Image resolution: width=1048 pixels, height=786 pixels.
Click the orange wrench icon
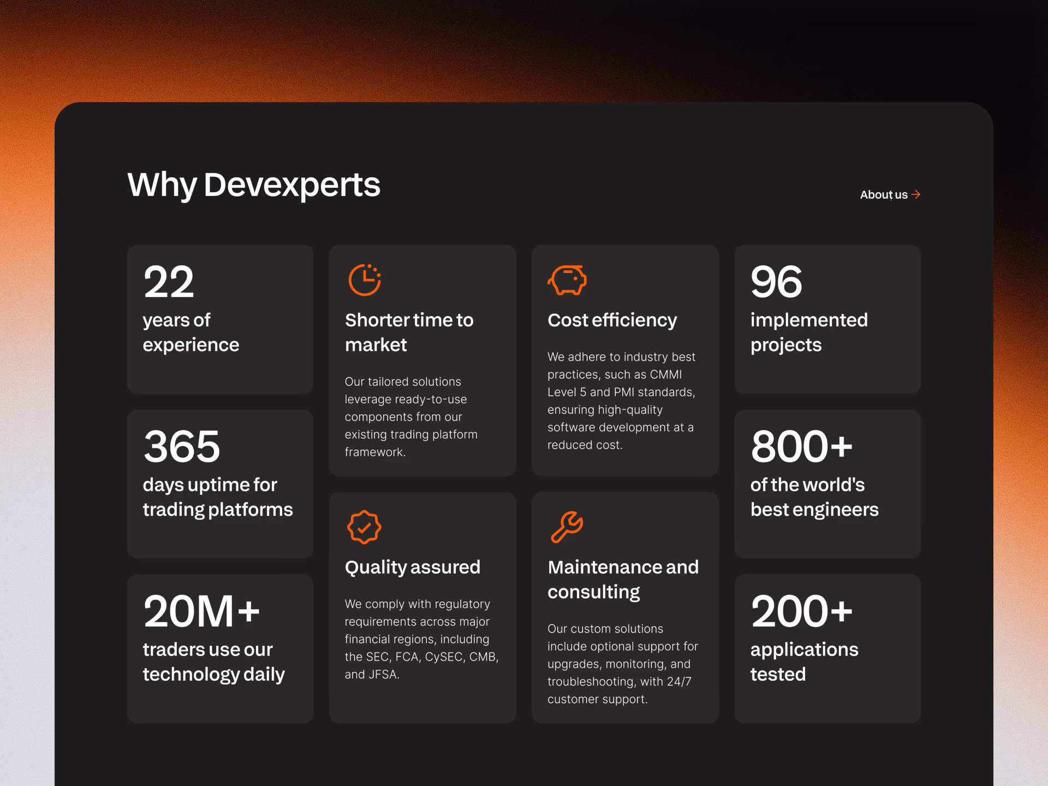[x=567, y=527]
